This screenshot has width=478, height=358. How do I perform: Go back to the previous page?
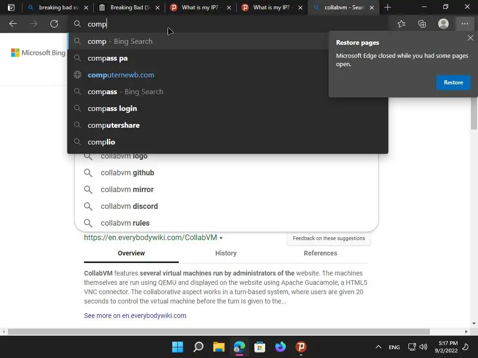(13, 24)
